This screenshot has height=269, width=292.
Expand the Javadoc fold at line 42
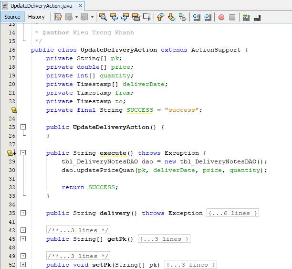(23, 230)
